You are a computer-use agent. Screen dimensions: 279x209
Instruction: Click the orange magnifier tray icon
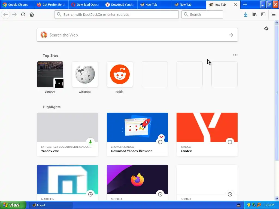click(x=259, y=205)
